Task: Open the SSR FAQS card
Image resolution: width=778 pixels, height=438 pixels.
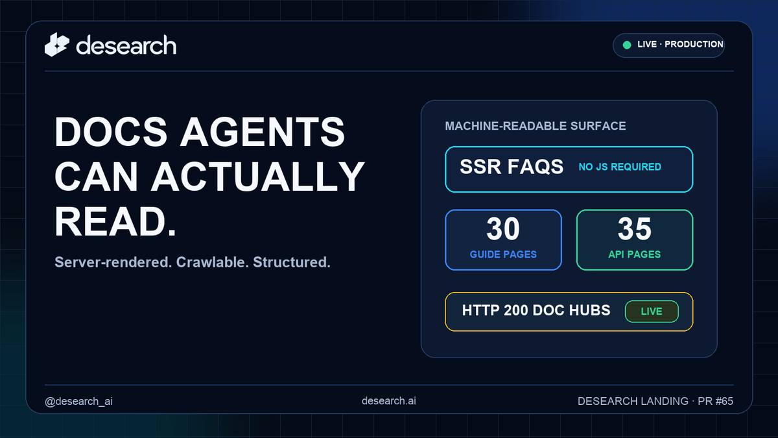Action: pyautogui.click(x=569, y=169)
